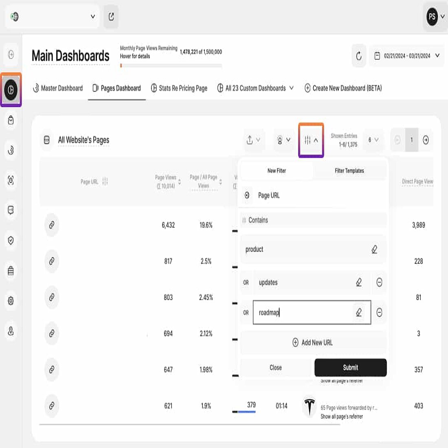The height and width of the screenshot is (448, 448).
Task: Submit the Page URL filter
Action: (x=350, y=367)
